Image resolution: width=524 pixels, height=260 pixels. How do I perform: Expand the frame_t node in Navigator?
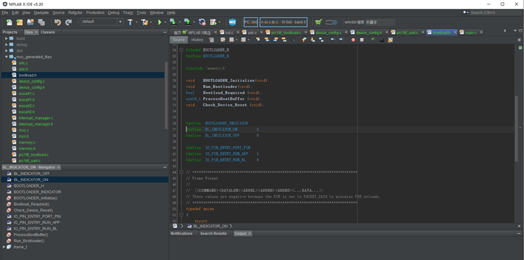pyautogui.click(x=4, y=247)
